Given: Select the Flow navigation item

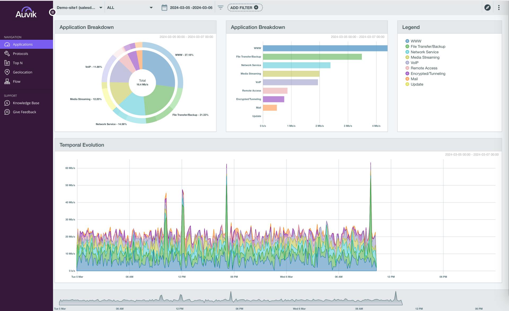Looking at the screenshot, I should (27, 81).
